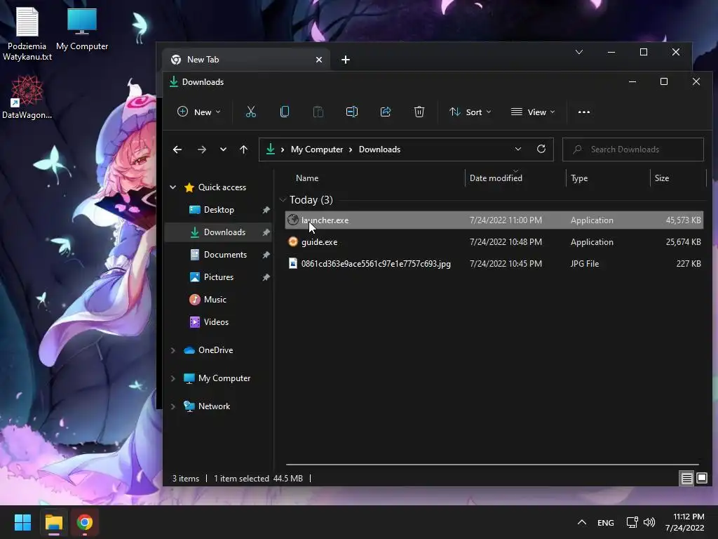Select the guide.exe file name
Image resolution: width=718 pixels, height=539 pixels.
point(319,242)
